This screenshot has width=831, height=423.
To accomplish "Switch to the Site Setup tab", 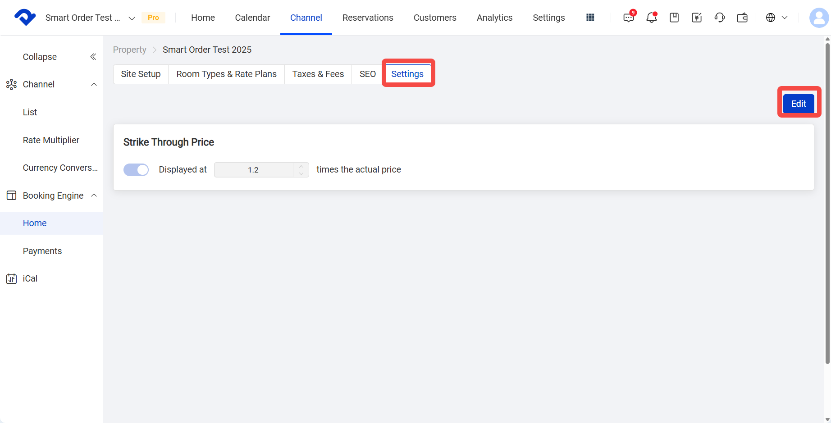I will tap(141, 74).
